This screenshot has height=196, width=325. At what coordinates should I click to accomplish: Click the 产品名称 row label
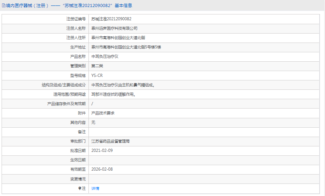coord(78,57)
